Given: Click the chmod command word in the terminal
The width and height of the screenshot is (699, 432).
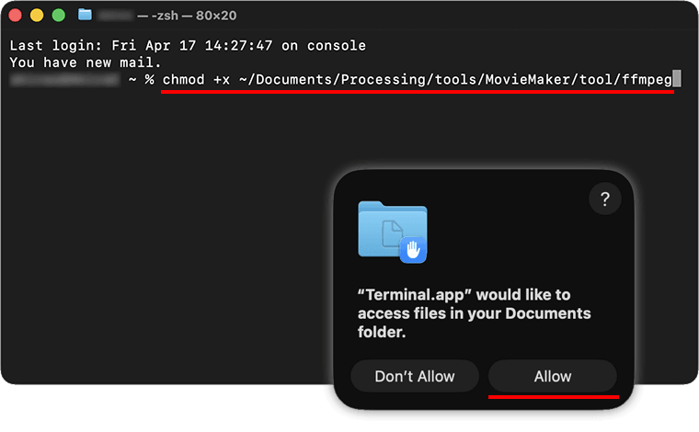Looking at the screenshot, I should pos(184,80).
